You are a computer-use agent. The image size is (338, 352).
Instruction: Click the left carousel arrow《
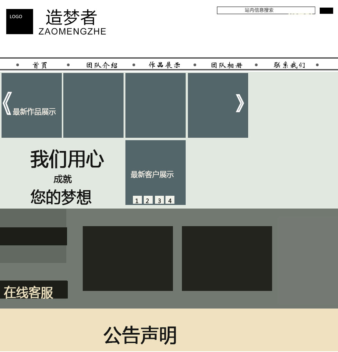(7, 103)
